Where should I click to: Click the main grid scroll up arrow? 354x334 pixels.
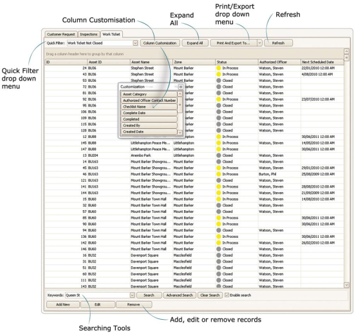click(346, 52)
